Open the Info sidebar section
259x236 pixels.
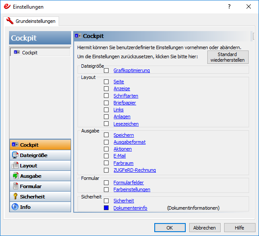[41, 207]
